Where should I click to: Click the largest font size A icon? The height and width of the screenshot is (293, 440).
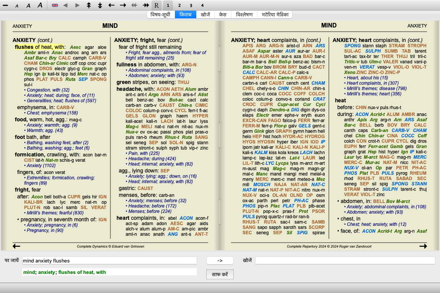(40, 5)
